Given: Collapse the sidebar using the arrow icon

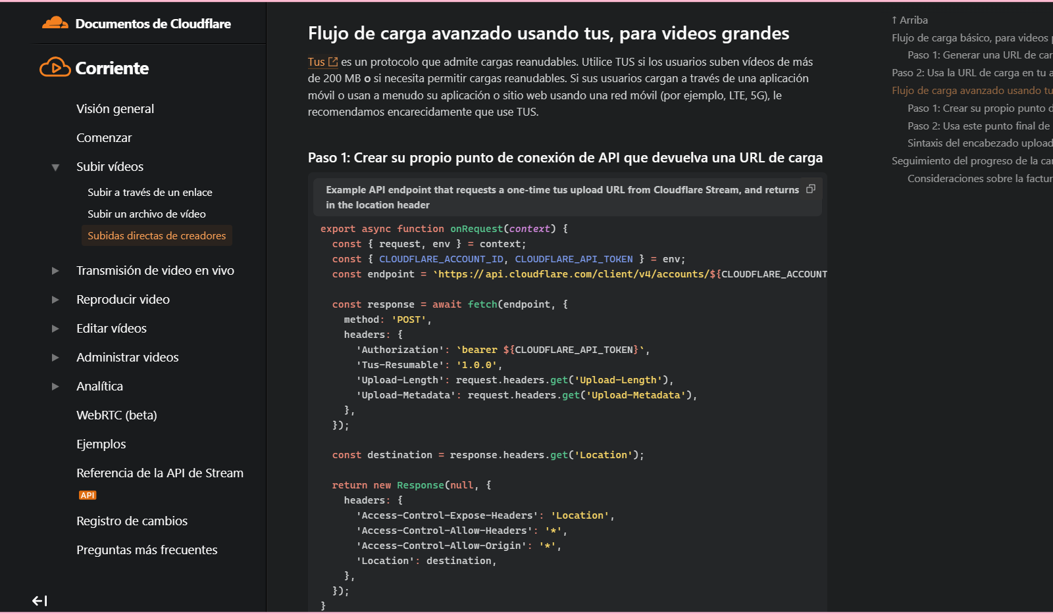Looking at the screenshot, I should [x=39, y=600].
